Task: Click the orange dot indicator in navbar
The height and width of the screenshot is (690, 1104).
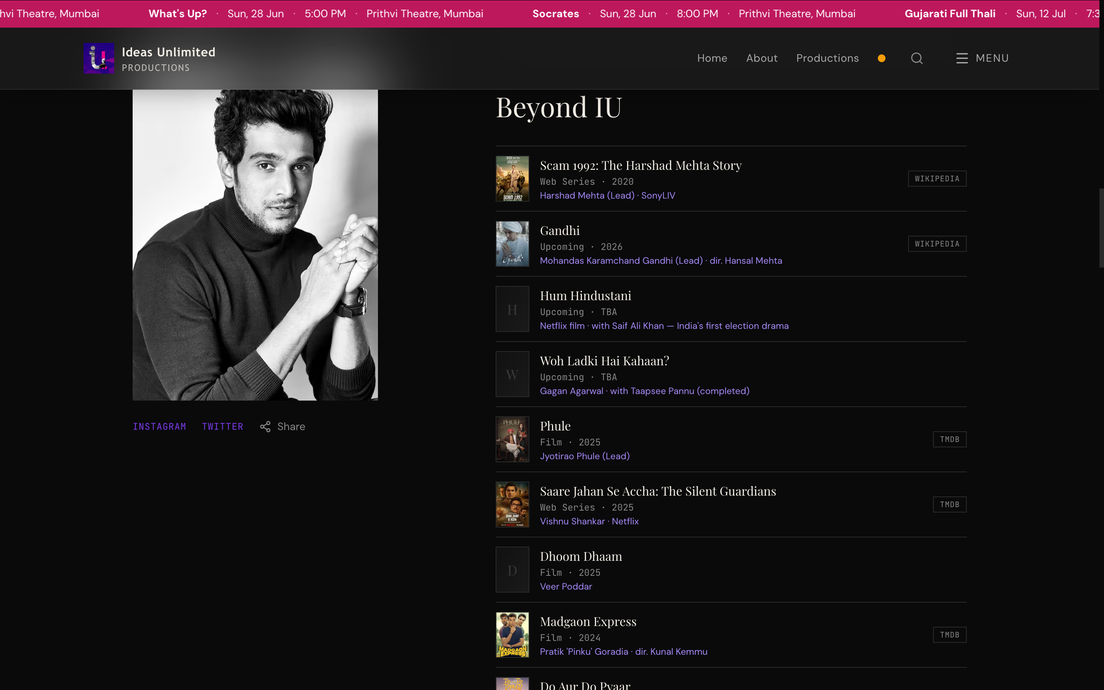Action: (x=881, y=58)
